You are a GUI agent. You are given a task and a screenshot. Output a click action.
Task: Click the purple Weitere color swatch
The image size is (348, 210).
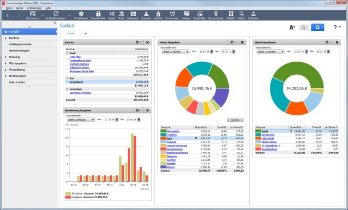click(x=163, y=167)
